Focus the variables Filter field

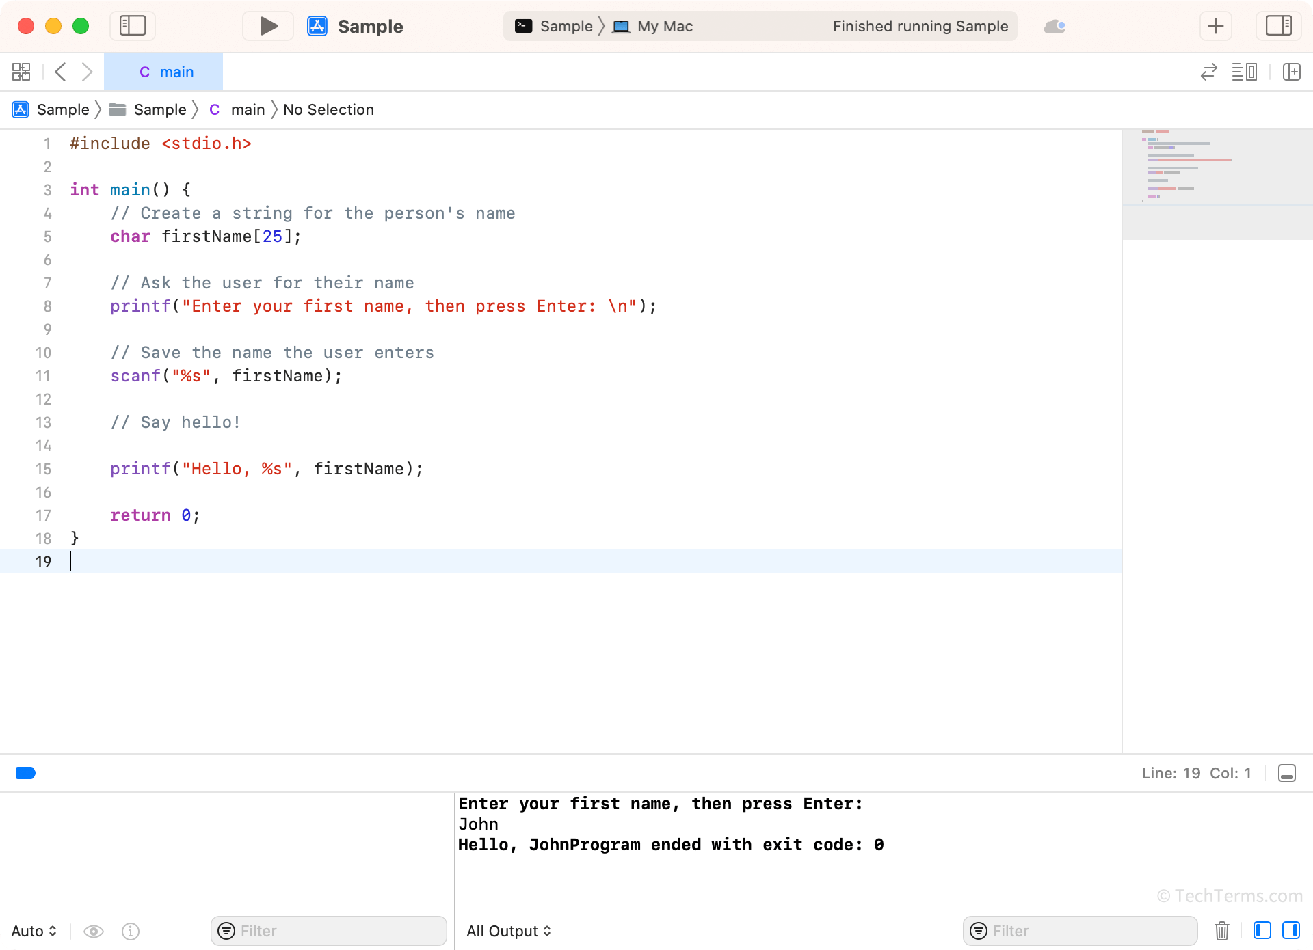(329, 931)
